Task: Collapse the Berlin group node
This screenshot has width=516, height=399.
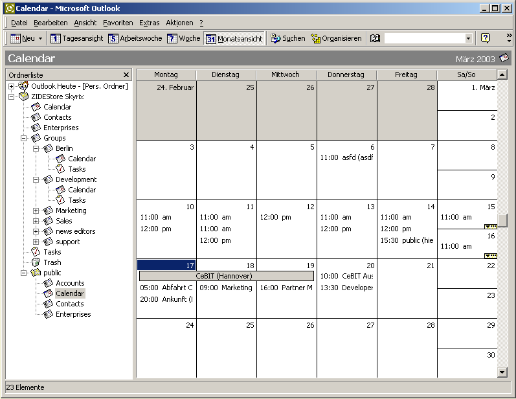Action: pyautogui.click(x=36, y=148)
